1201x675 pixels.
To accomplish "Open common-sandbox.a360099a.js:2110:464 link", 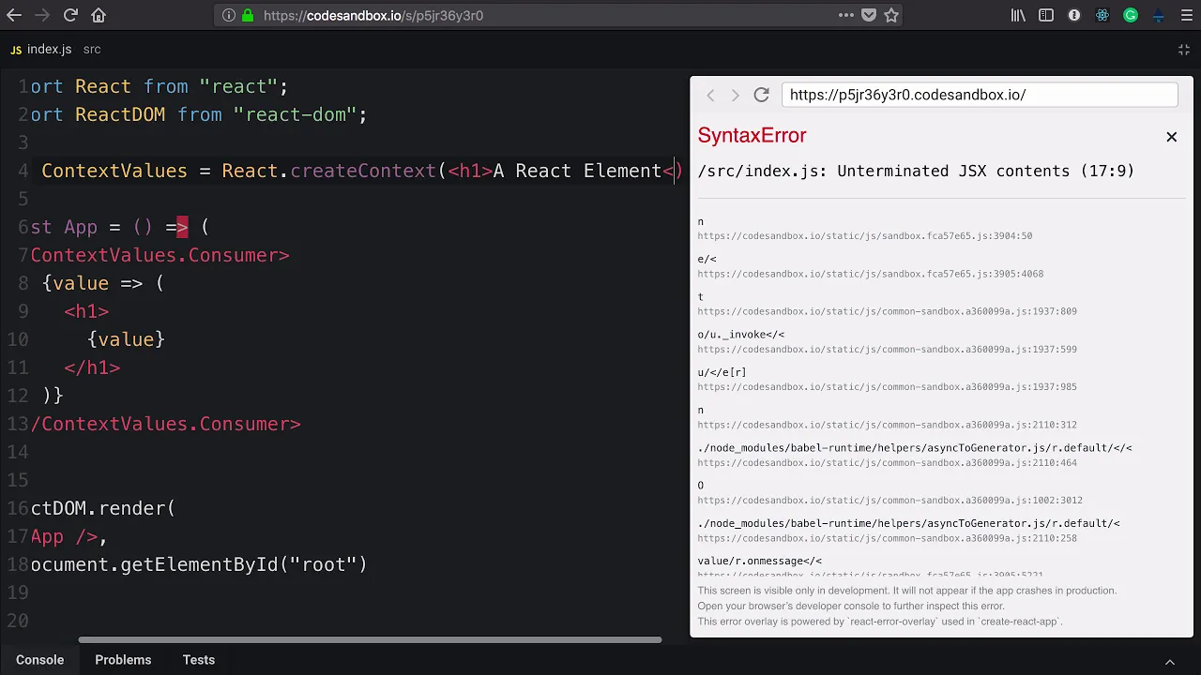I will coord(887,462).
